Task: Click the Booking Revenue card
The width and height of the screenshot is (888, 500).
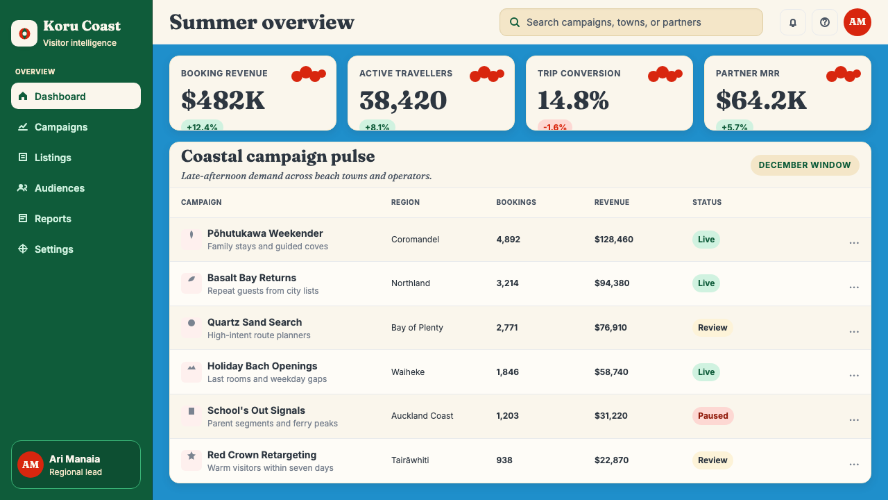Action: pos(253,93)
